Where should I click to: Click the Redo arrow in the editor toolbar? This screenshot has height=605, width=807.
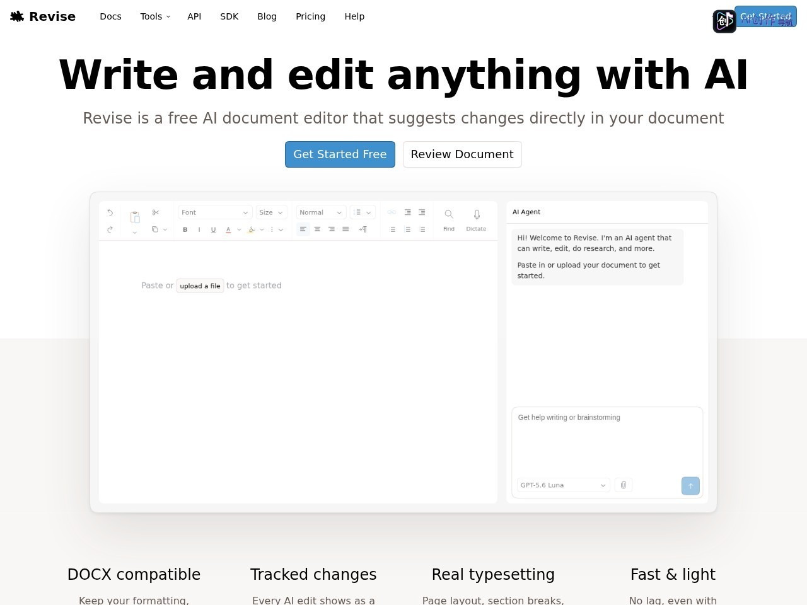pos(110,229)
